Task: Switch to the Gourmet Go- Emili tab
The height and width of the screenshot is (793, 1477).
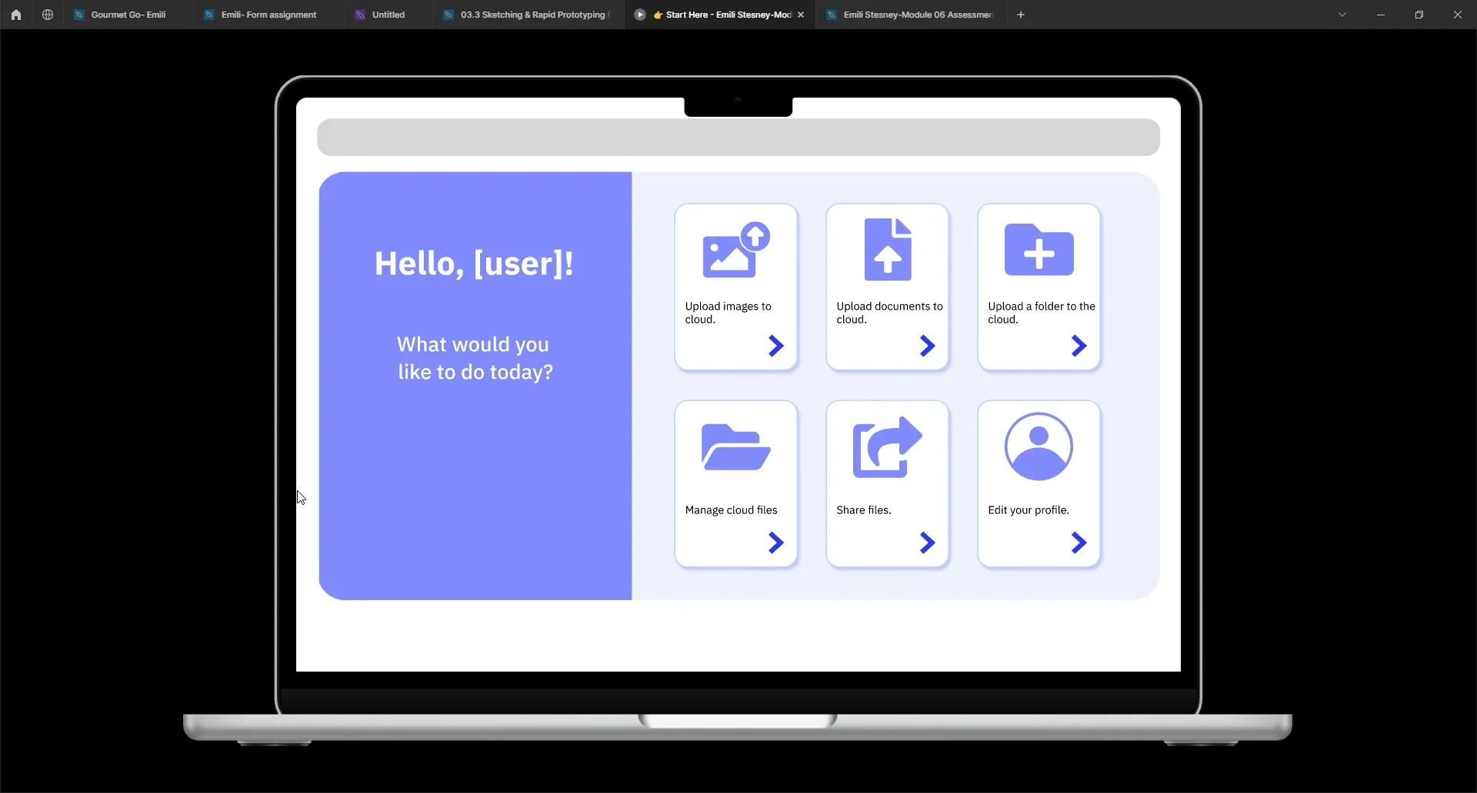Action: [x=128, y=14]
